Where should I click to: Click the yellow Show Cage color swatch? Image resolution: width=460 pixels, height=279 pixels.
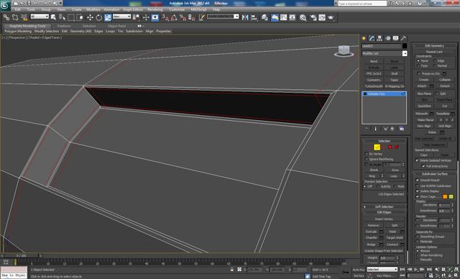[x=451, y=196]
